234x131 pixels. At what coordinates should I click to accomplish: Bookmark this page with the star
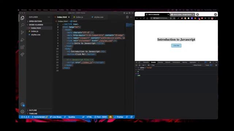click(x=174, y=18)
